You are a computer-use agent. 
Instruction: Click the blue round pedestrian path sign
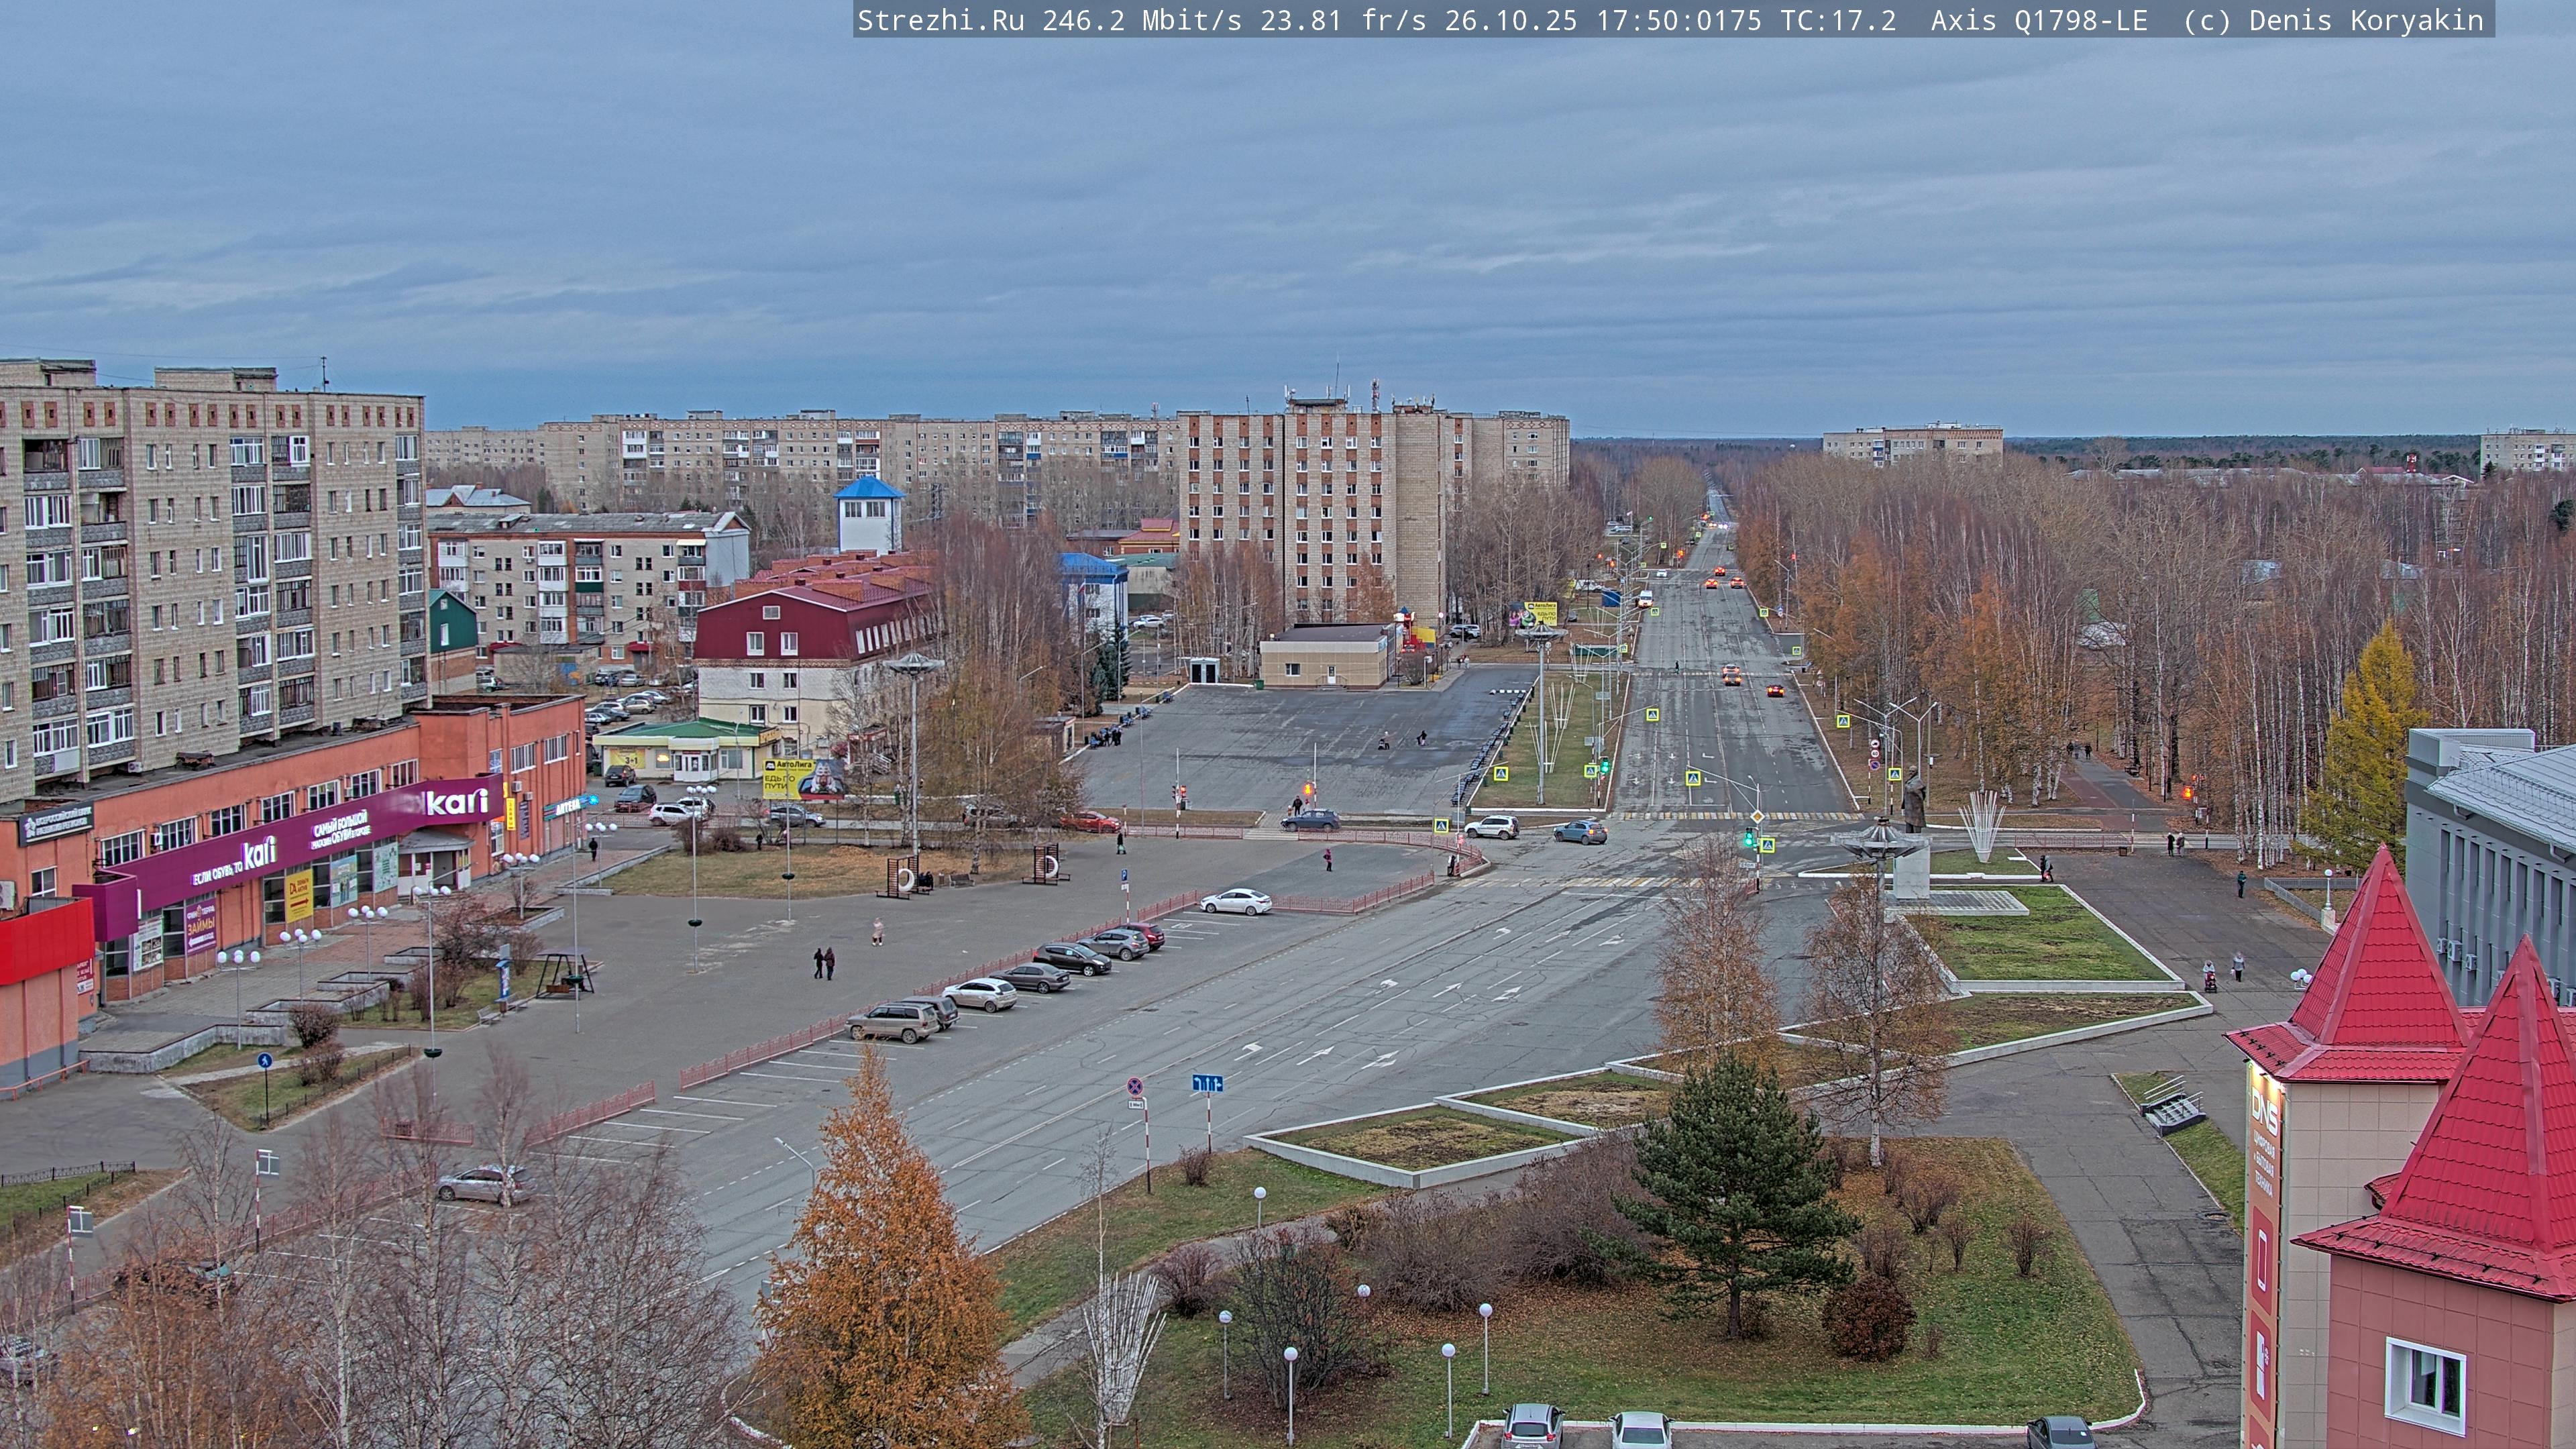point(264,1060)
